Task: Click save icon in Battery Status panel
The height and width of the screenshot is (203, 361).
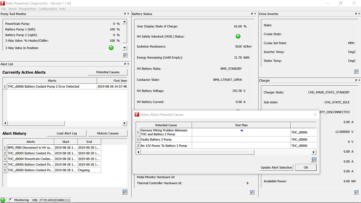Action: (252, 192)
